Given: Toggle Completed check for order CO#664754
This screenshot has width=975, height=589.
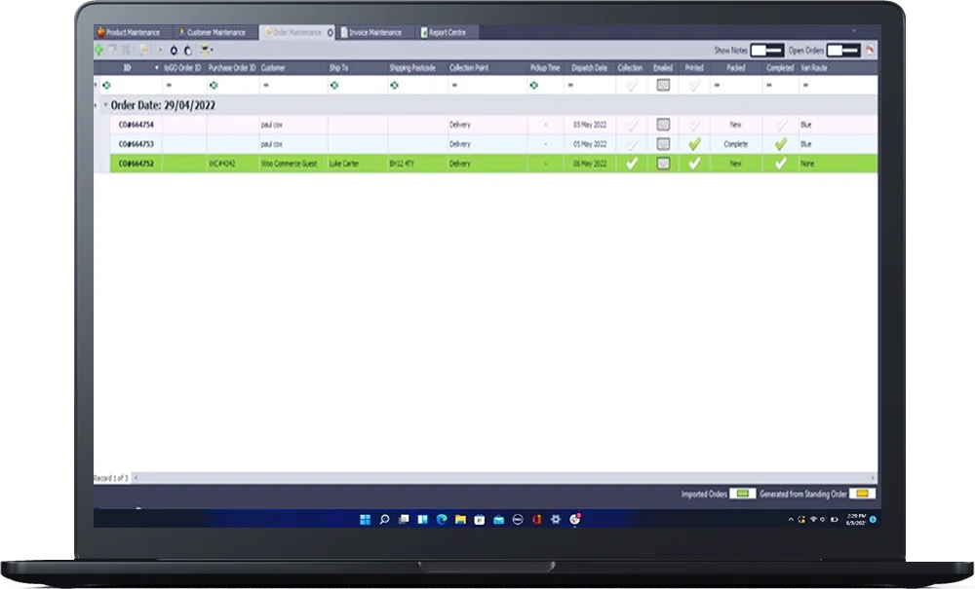Looking at the screenshot, I should (x=780, y=125).
